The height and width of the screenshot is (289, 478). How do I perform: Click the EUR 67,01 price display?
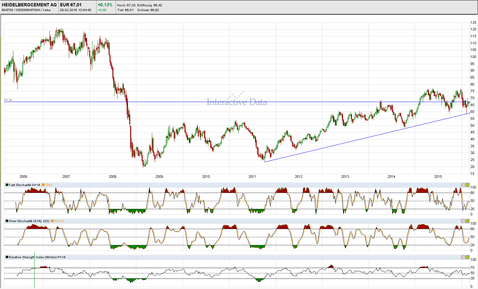click(71, 5)
